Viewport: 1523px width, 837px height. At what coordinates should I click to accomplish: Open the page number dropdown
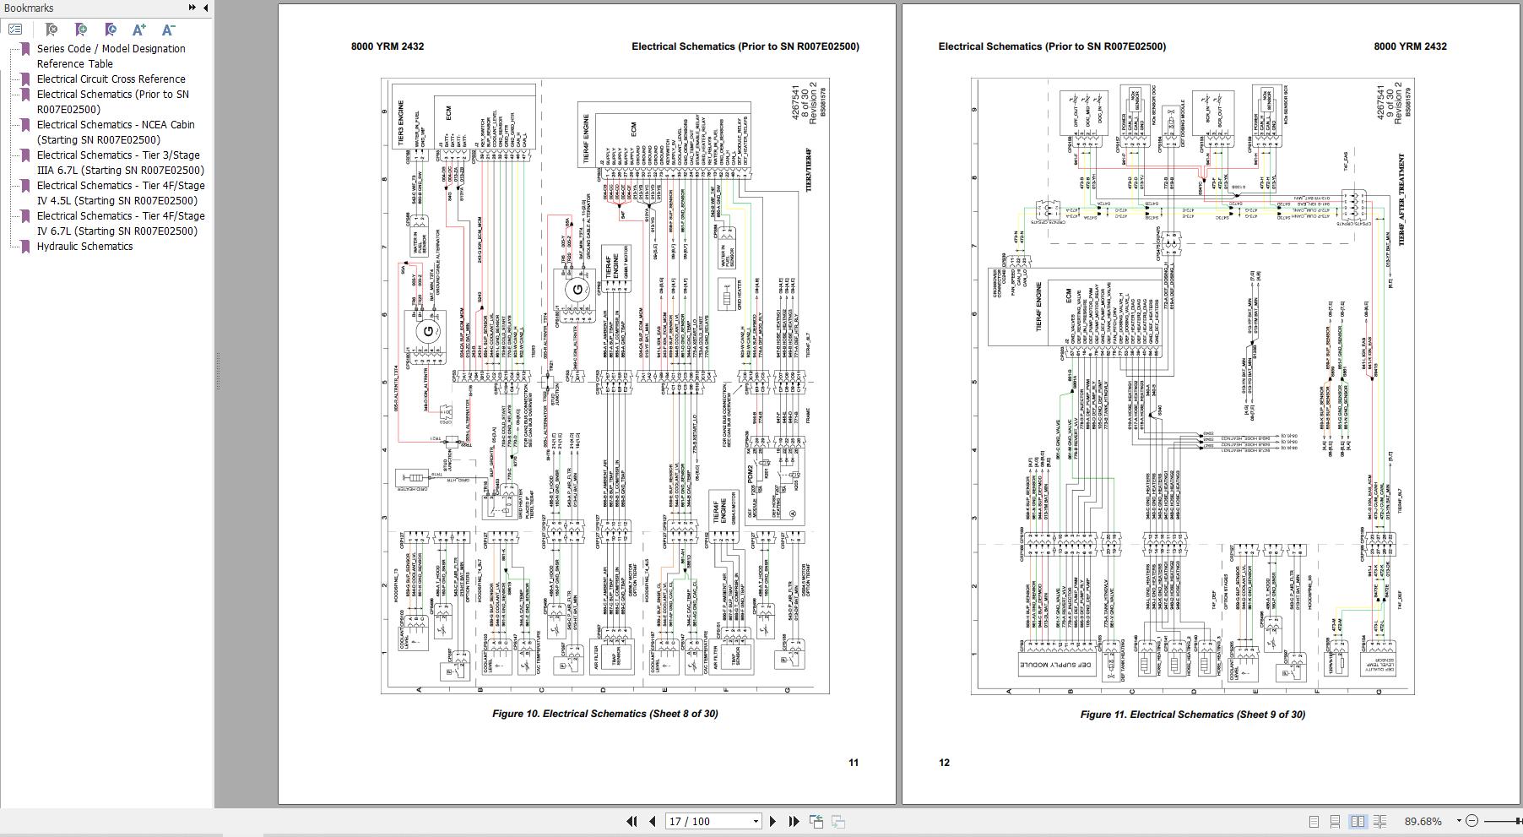[x=756, y=821]
